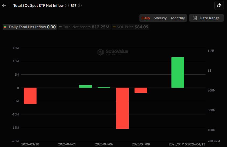Switch to the Monthly tab
Image resolution: width=227 pixels, height=147 pixels.
pyautogui.click(x=178, y=18)
